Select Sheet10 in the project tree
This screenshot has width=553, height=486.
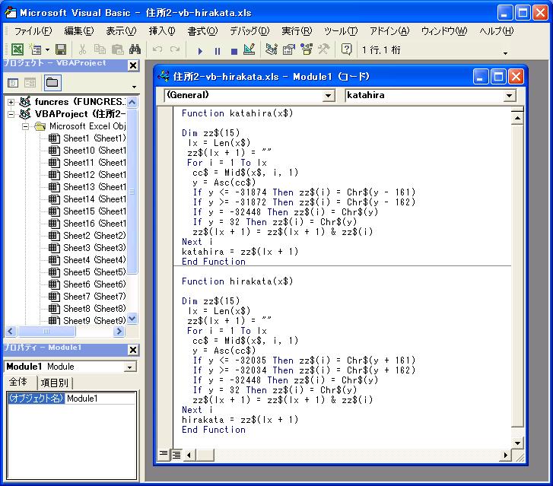coord(94,151)
